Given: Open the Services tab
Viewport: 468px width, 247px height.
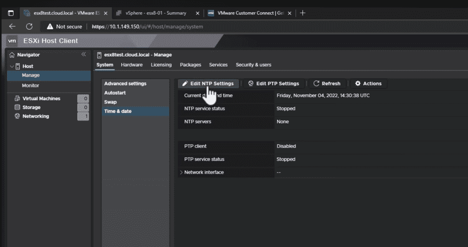Looking at the screenshot, I should 218,65.
